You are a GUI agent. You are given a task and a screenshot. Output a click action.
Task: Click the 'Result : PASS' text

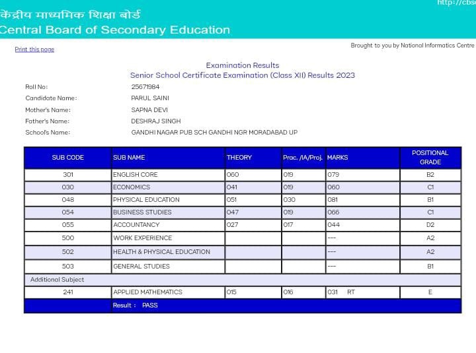coord(135,305)
